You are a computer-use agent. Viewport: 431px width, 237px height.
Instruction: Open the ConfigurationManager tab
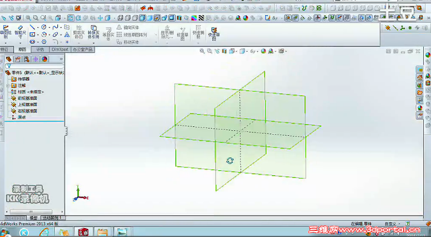point(26,59)
